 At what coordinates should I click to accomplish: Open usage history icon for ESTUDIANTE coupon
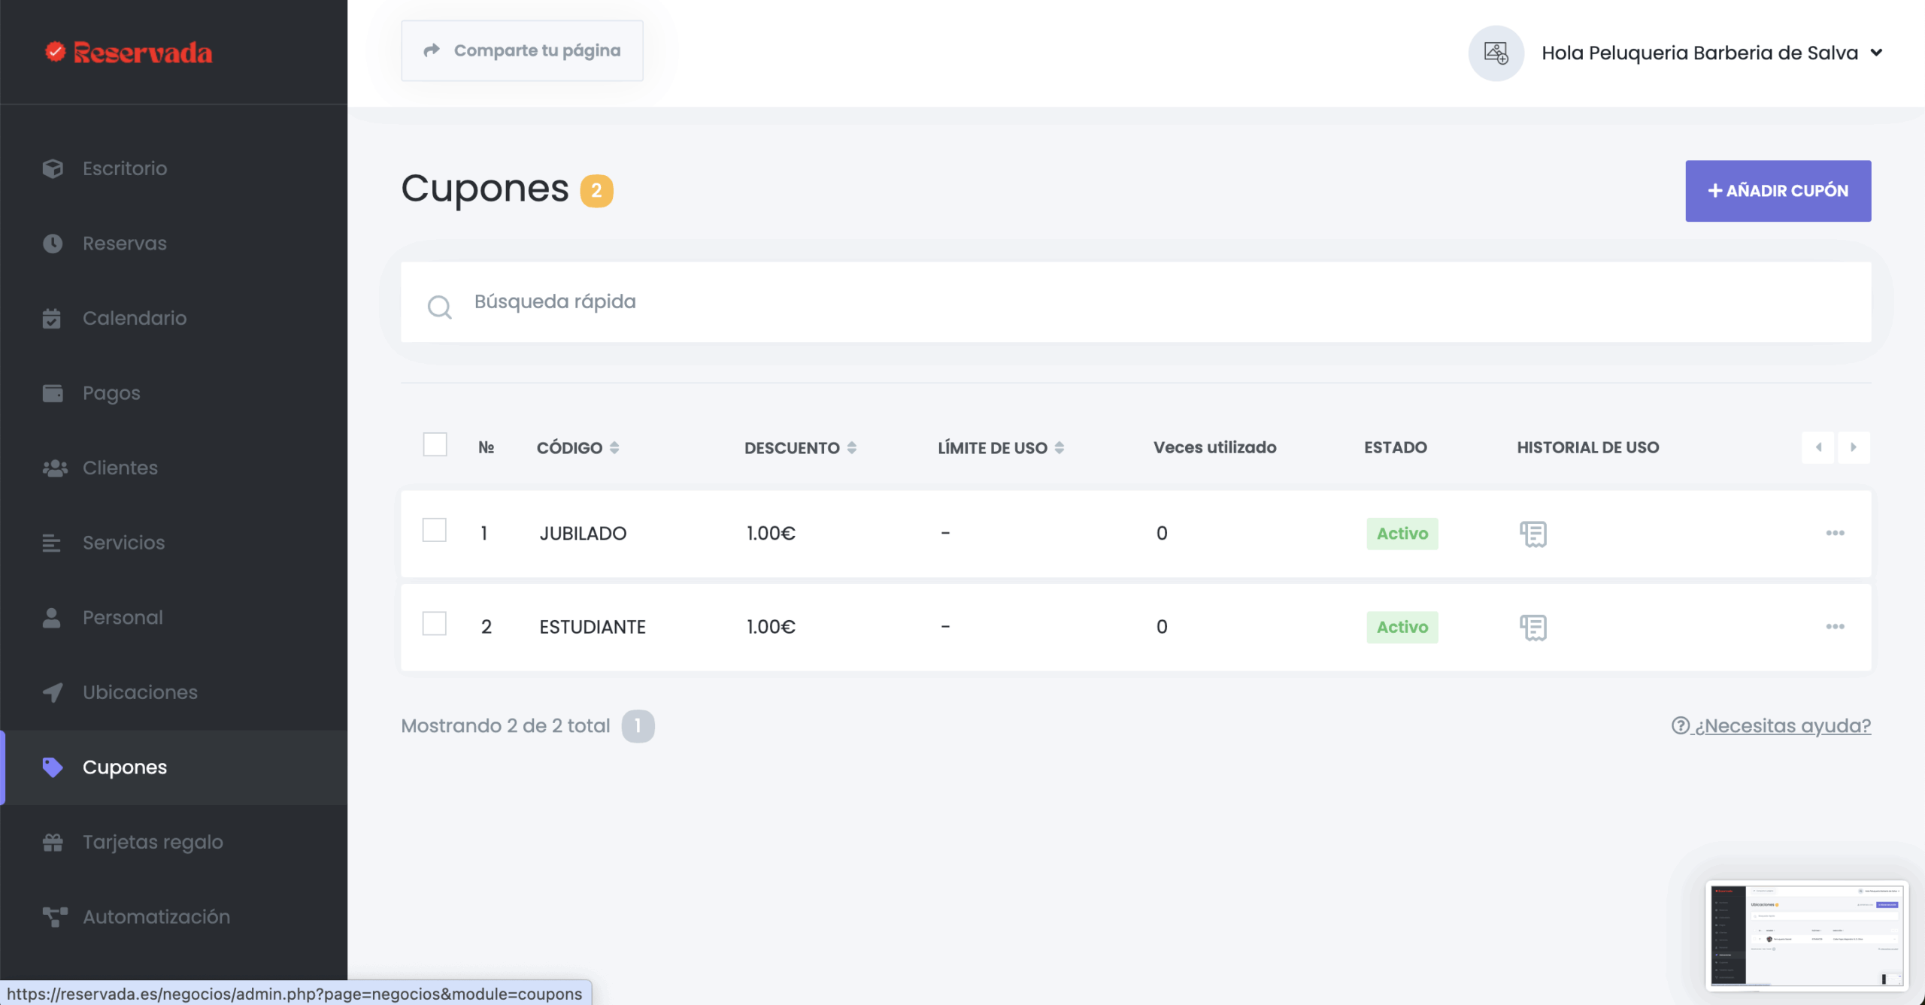point(1532,627)
